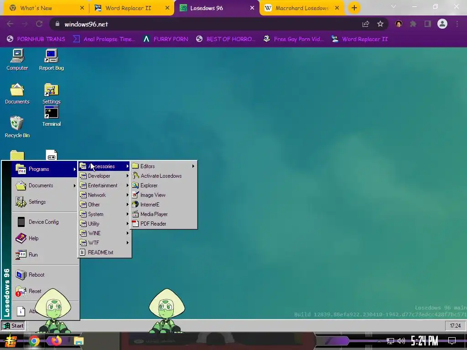Expand the Utility program group
Image resolution: width=467 pixels, height=350 pixels.
coord(104,223)
